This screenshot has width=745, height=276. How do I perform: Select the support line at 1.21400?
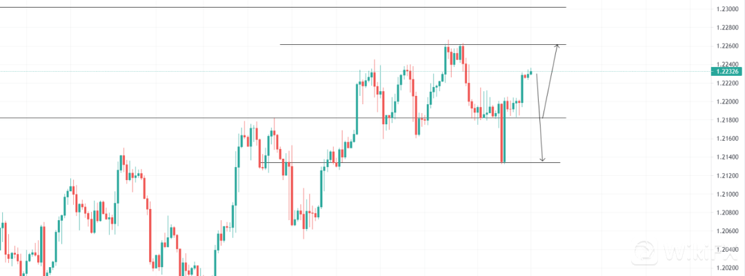[x=414, y=162]
